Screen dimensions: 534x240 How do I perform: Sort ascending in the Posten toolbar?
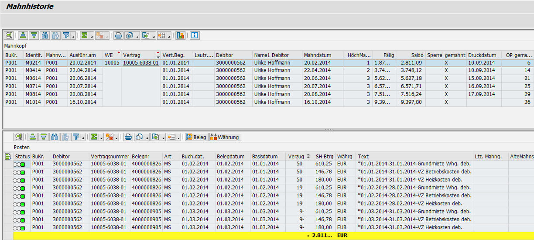[x=33, y=137]
